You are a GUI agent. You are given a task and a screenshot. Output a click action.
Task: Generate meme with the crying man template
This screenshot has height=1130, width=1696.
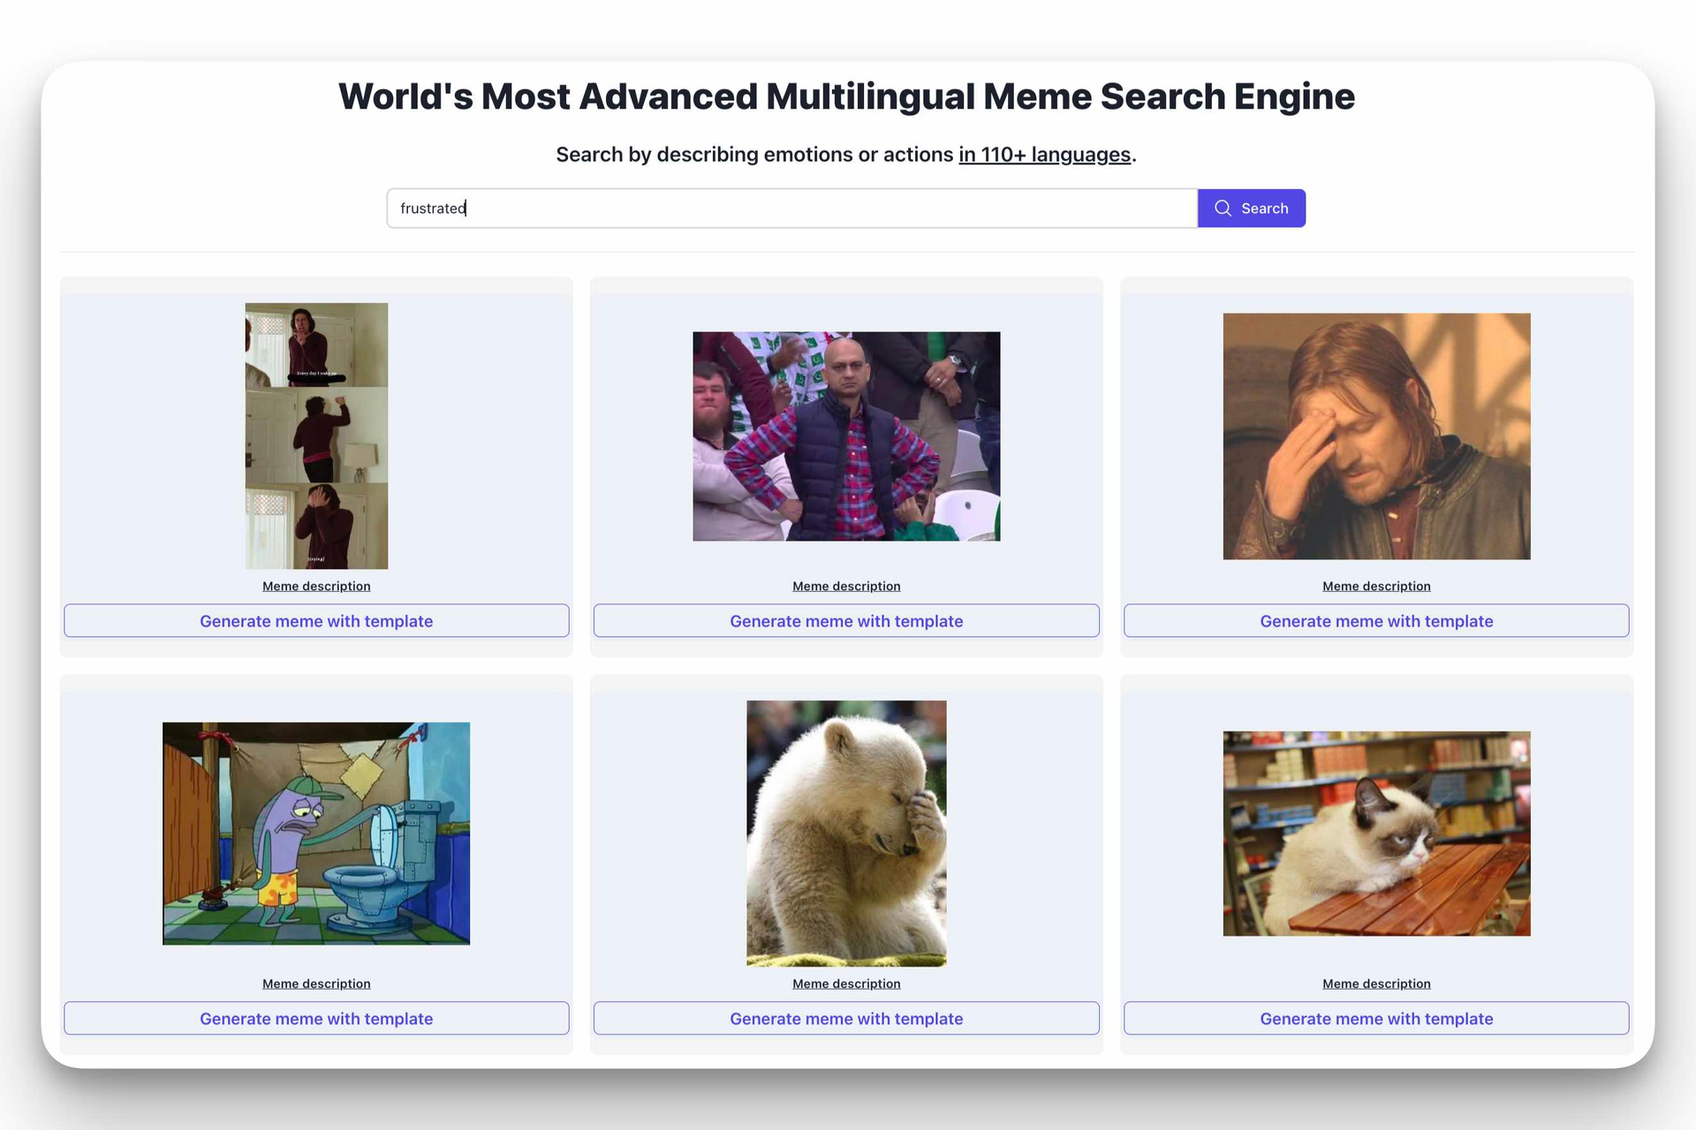pyautogui.click(x=315, y=620)
